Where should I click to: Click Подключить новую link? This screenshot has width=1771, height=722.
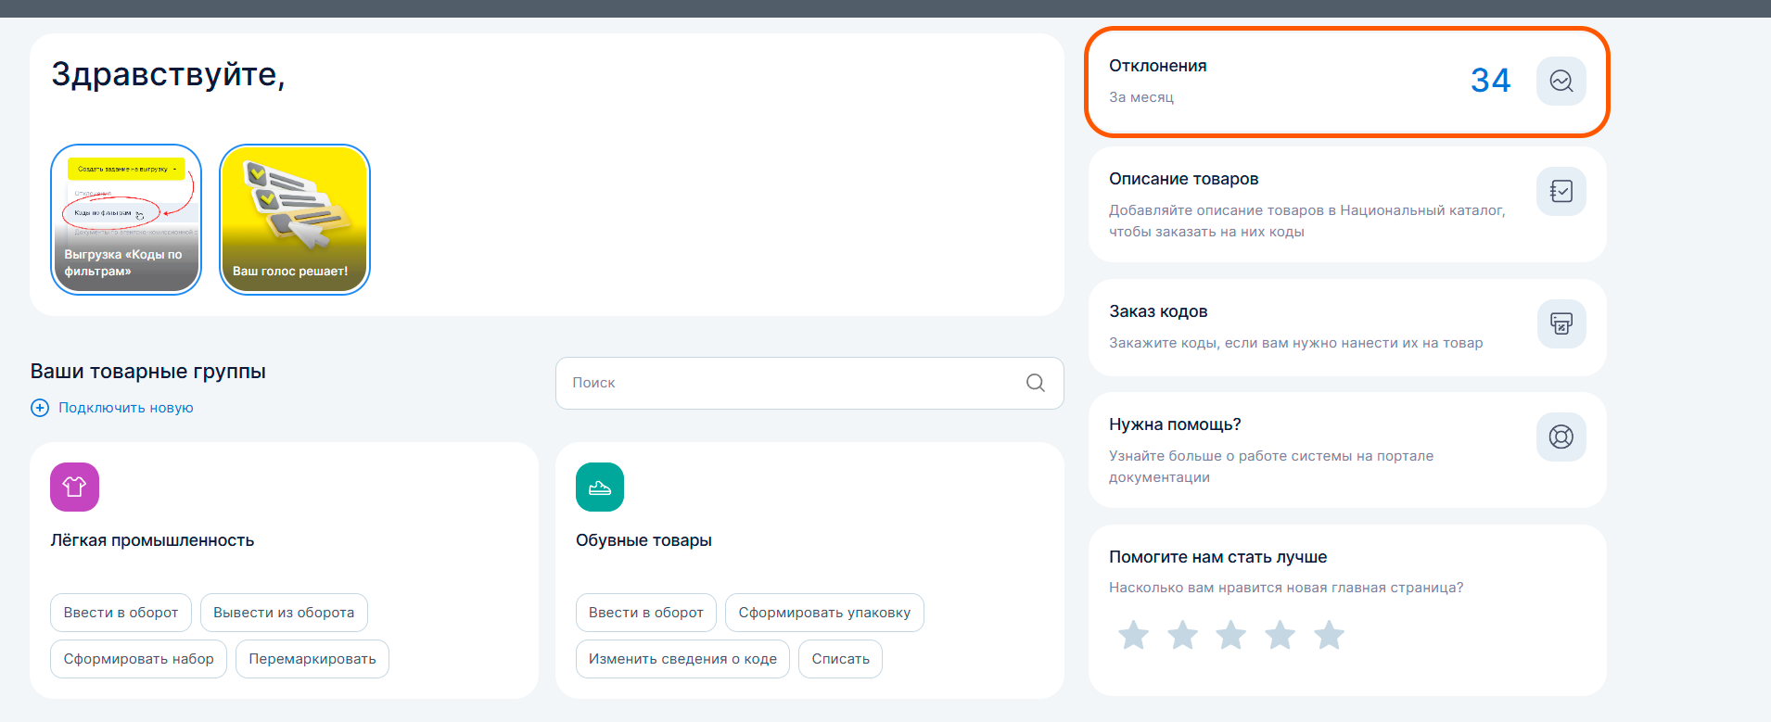pos(126,408)
